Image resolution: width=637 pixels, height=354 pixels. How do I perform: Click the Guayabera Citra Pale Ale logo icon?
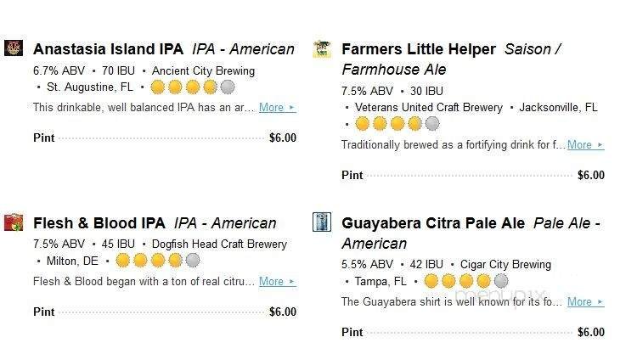pyautogui.click(x=322, y=223)
